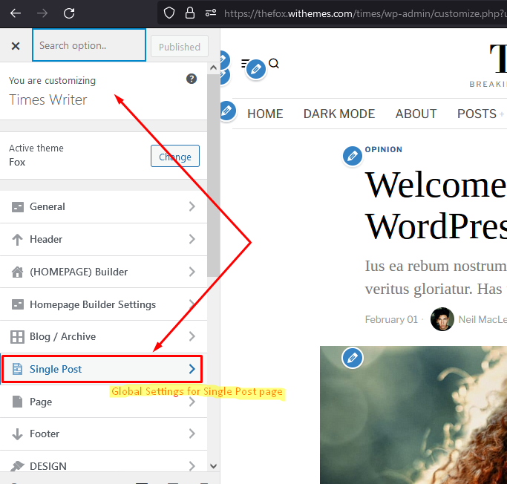Open the Single Post section
The image size is (507, 484).
102,369
